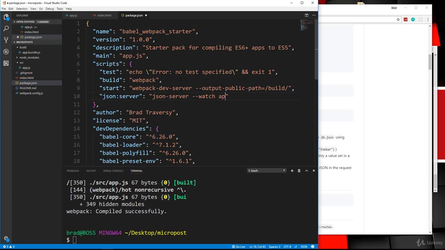Maximize the terminal panel with the up chevron
Screen dimensions: 445x250
306,170
